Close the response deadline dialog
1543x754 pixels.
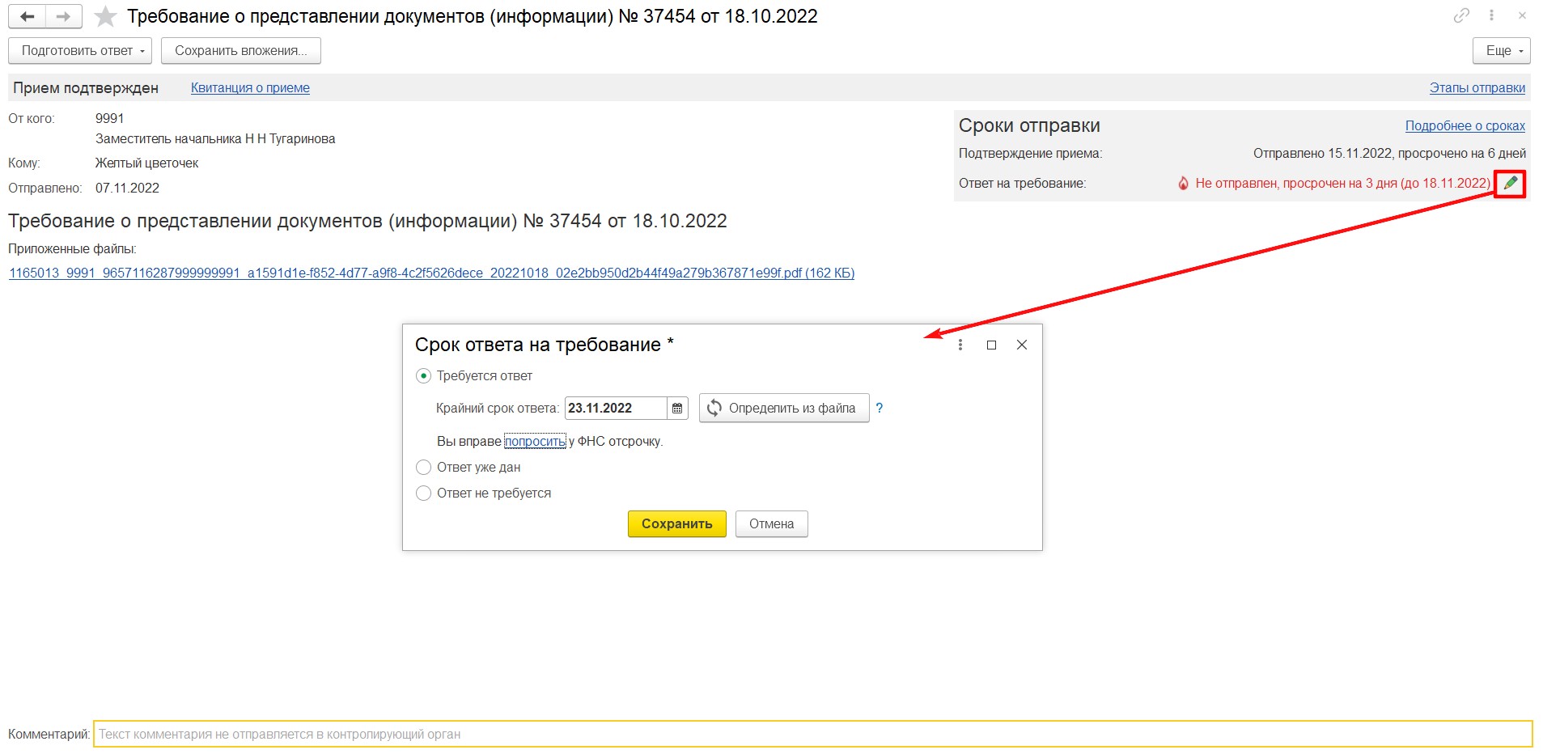tap(1022, 345)
